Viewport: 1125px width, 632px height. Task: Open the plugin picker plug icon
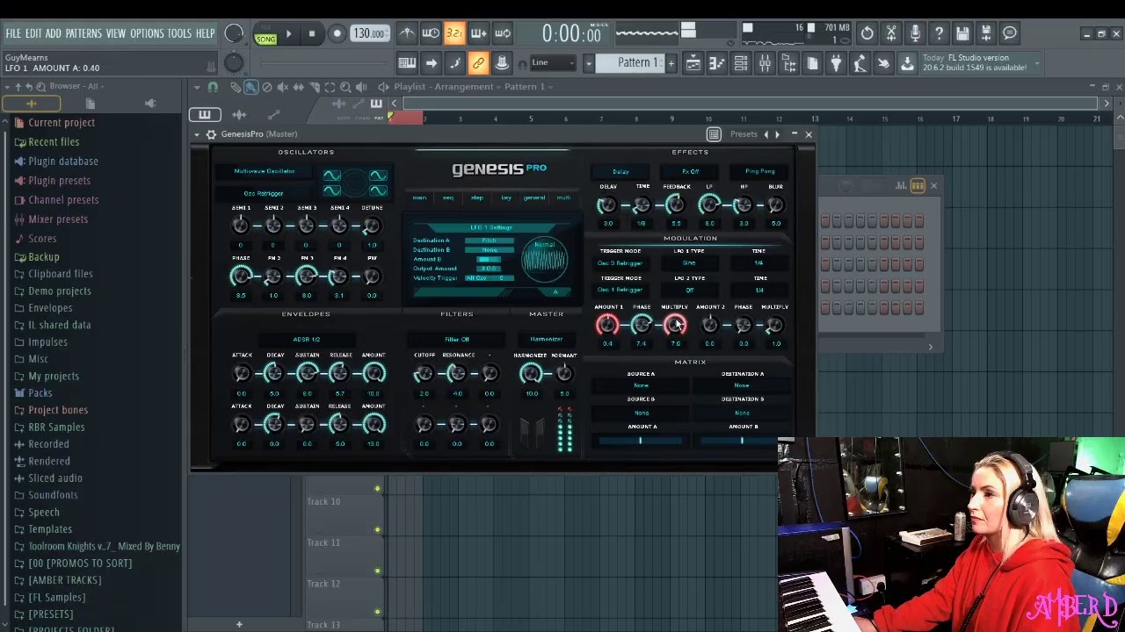(836, 63)
